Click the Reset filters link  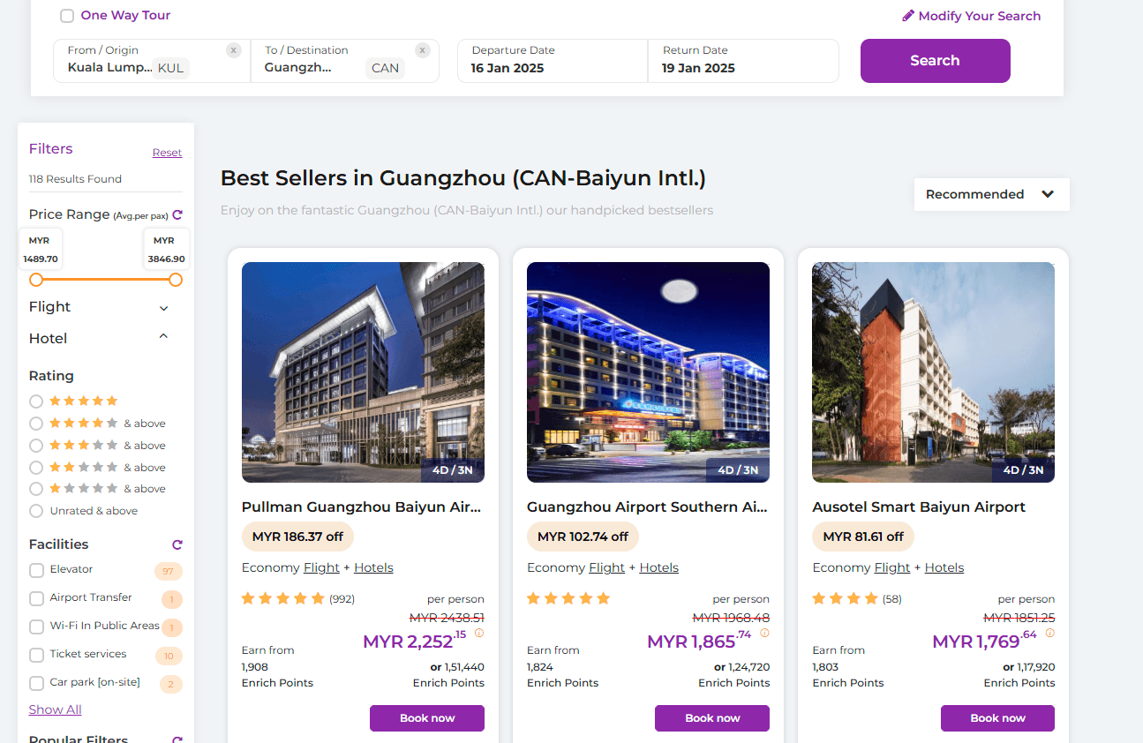[167, 153]
